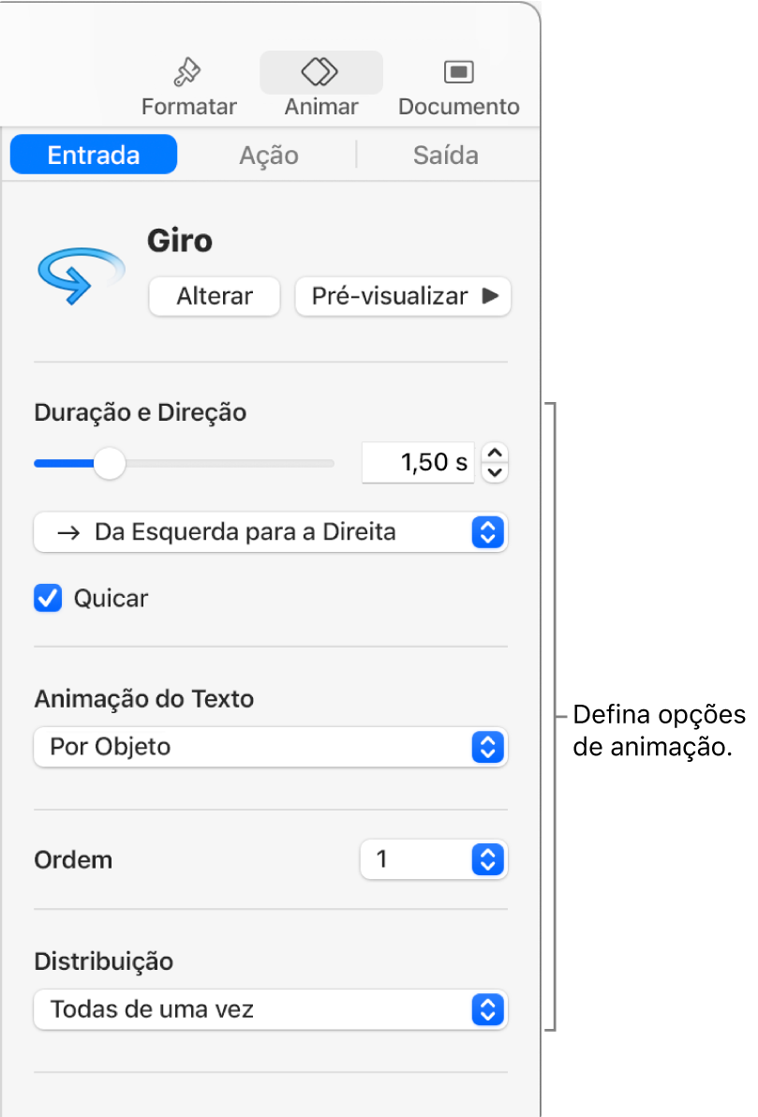Increase duration with the up stepper arrow
Image resolution: width=758 pixels, height=1117 pixels.
(x=495, y=453)
